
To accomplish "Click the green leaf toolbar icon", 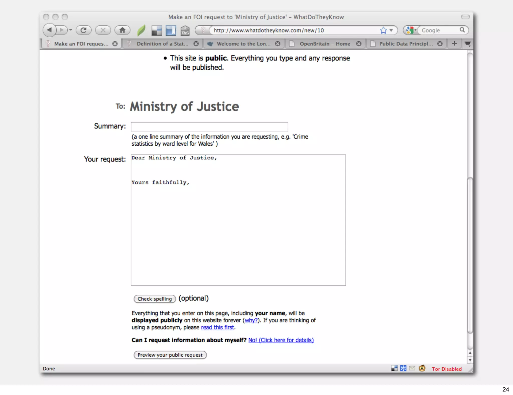I will pyautogui.click(x=141, y=30).
